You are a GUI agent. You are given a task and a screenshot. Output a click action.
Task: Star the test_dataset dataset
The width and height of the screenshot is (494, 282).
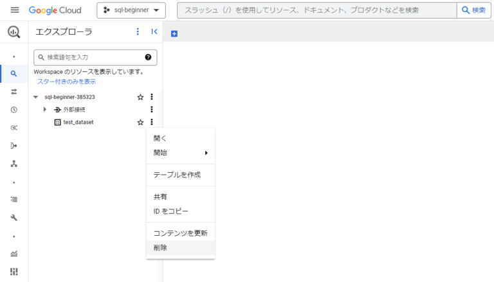coord(140,122)
